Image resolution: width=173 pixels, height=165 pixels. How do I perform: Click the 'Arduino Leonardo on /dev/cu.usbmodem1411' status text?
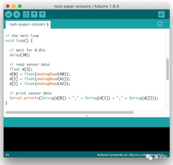point(130,155)
